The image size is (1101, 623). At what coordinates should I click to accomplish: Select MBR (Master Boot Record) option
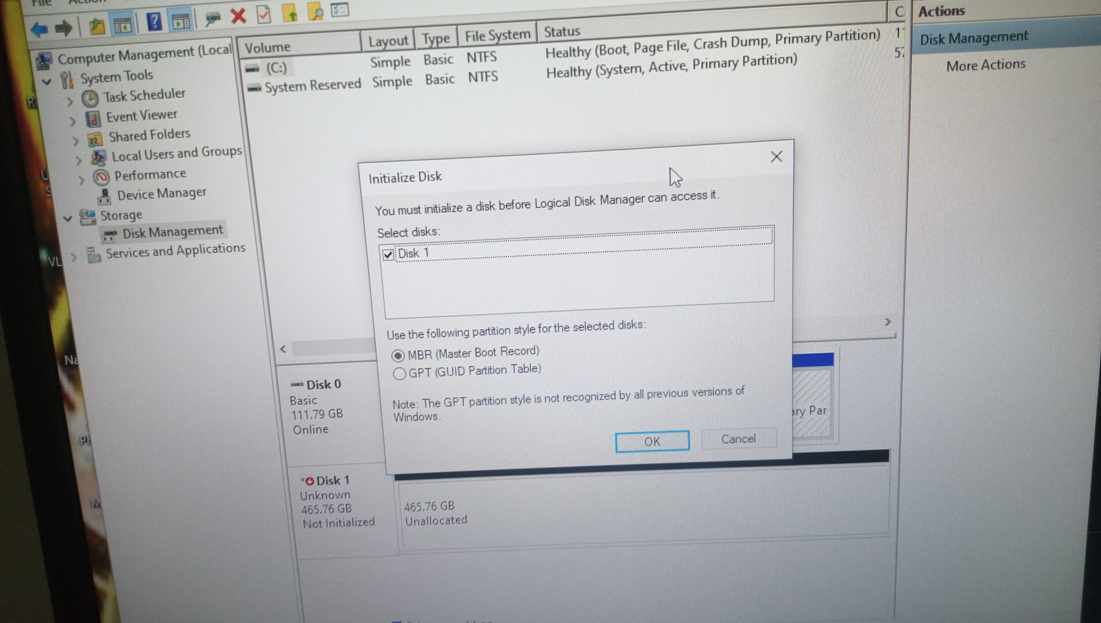coord(398,356)
